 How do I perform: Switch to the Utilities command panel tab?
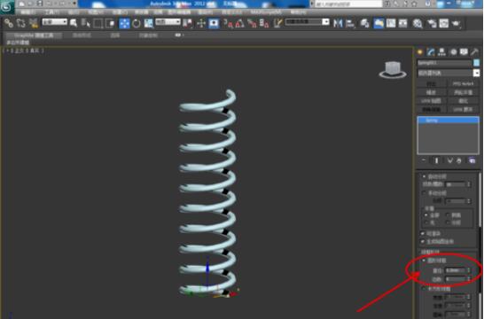[474, 52]
